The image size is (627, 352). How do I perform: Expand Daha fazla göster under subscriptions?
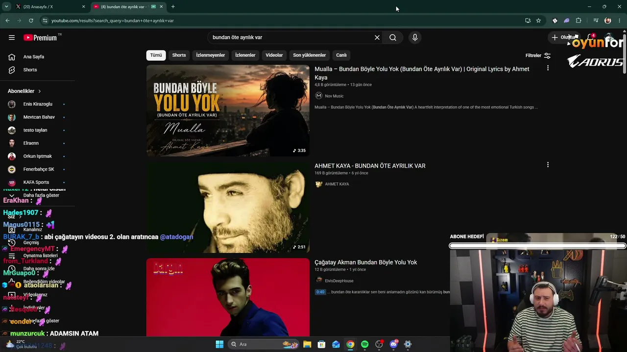point(41,196)
